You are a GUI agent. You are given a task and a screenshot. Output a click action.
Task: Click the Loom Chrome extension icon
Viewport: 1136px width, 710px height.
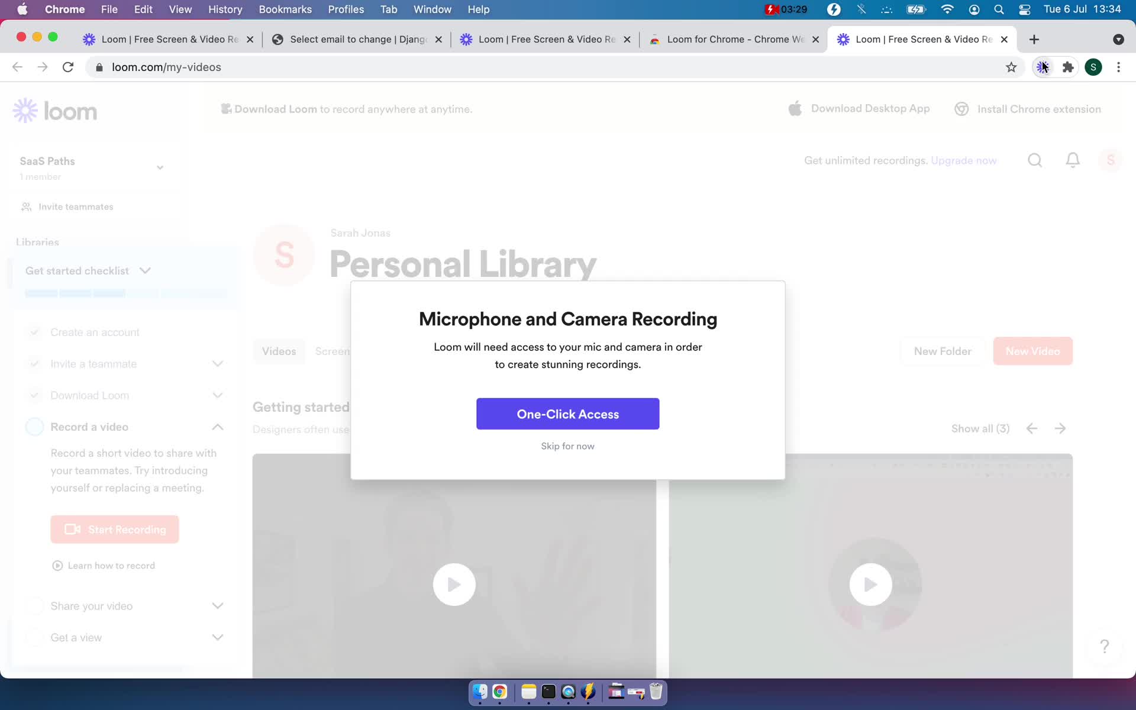[1043, 66]
